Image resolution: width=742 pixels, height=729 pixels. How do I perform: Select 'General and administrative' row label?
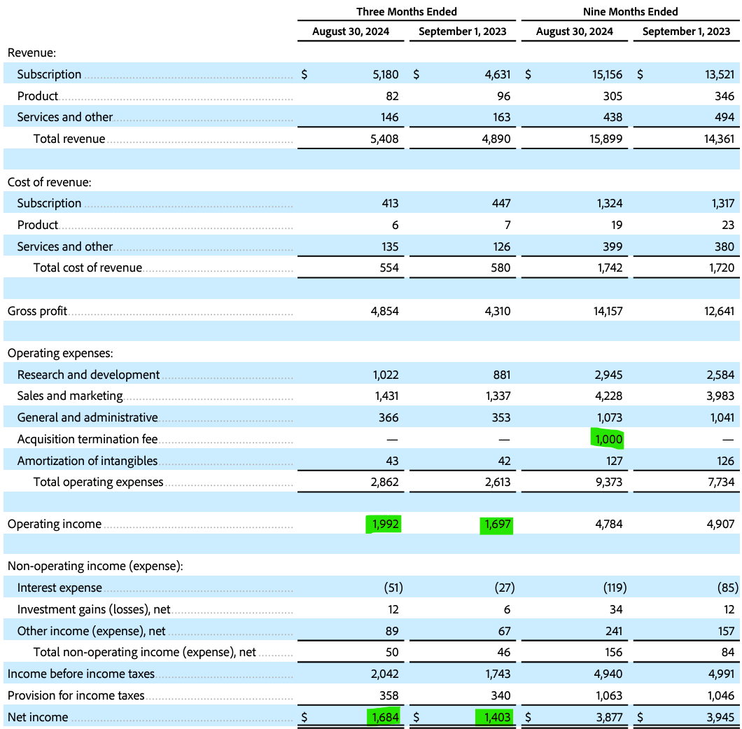(87, 417)
